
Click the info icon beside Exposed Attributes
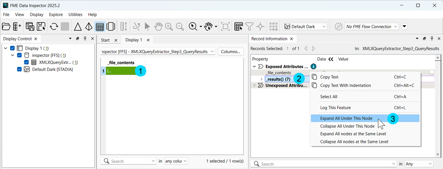point(313,67)
